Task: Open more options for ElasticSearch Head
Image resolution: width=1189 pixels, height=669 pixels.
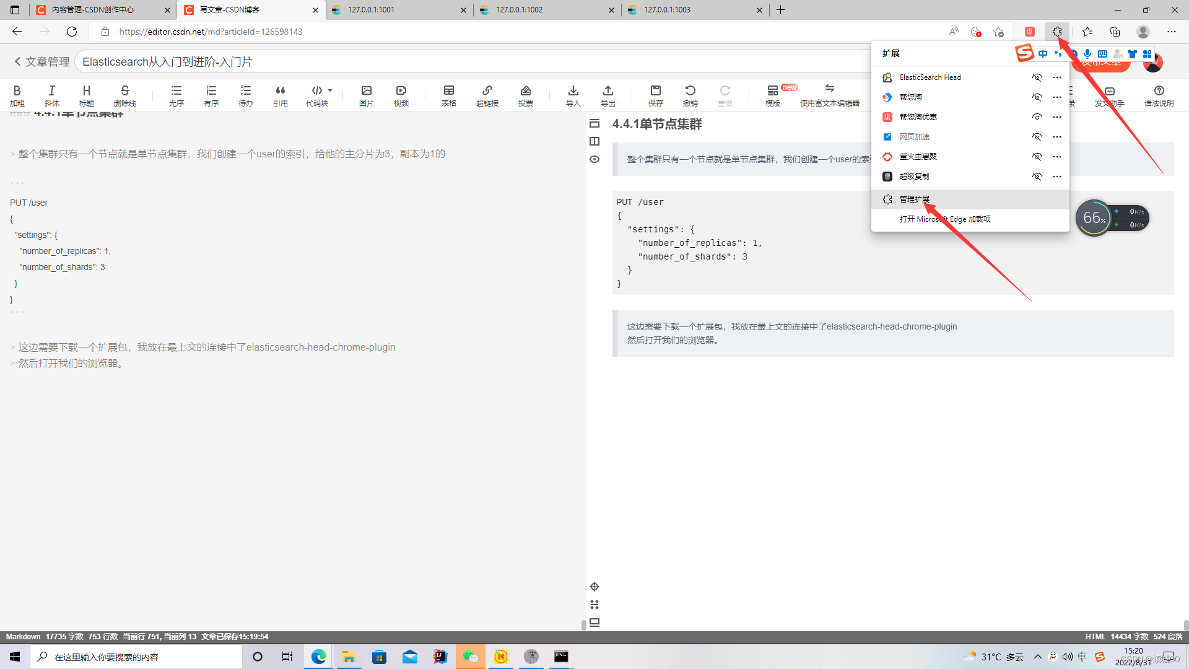Action: pos(1056,77)
